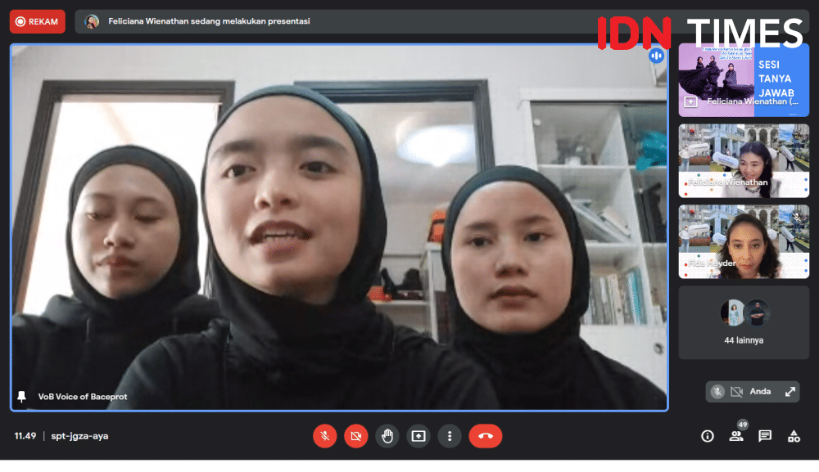Click the meeting code spt-jgza-aya

click(79, 436)
